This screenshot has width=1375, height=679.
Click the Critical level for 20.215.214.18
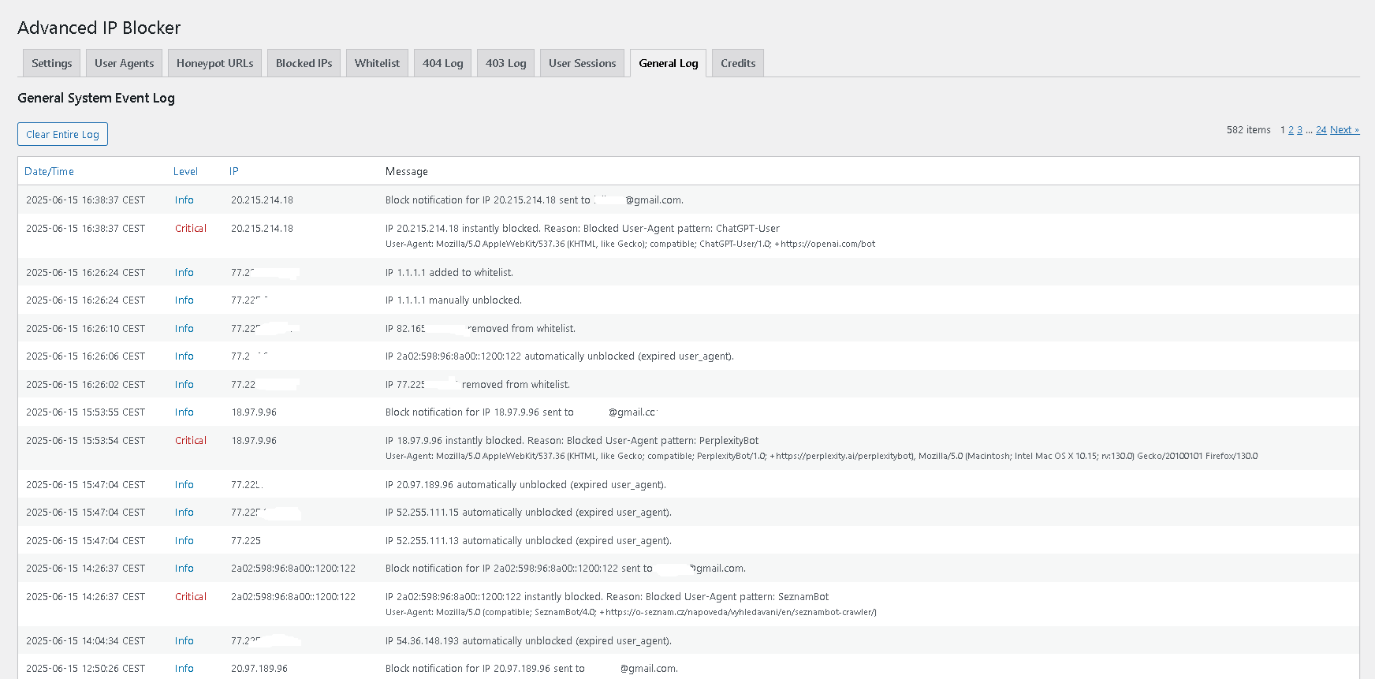click(191, 229)
